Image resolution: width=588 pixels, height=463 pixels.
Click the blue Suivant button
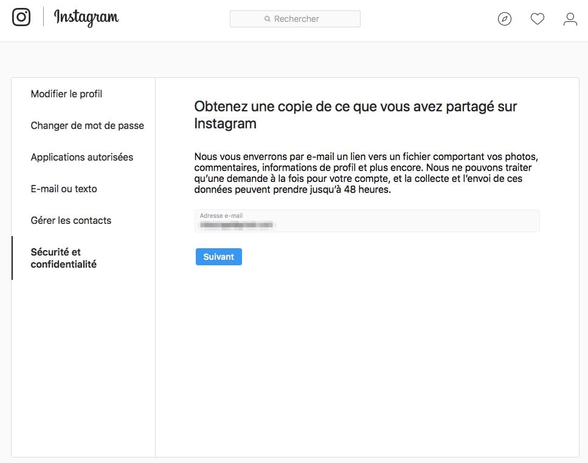click(219, 257)
